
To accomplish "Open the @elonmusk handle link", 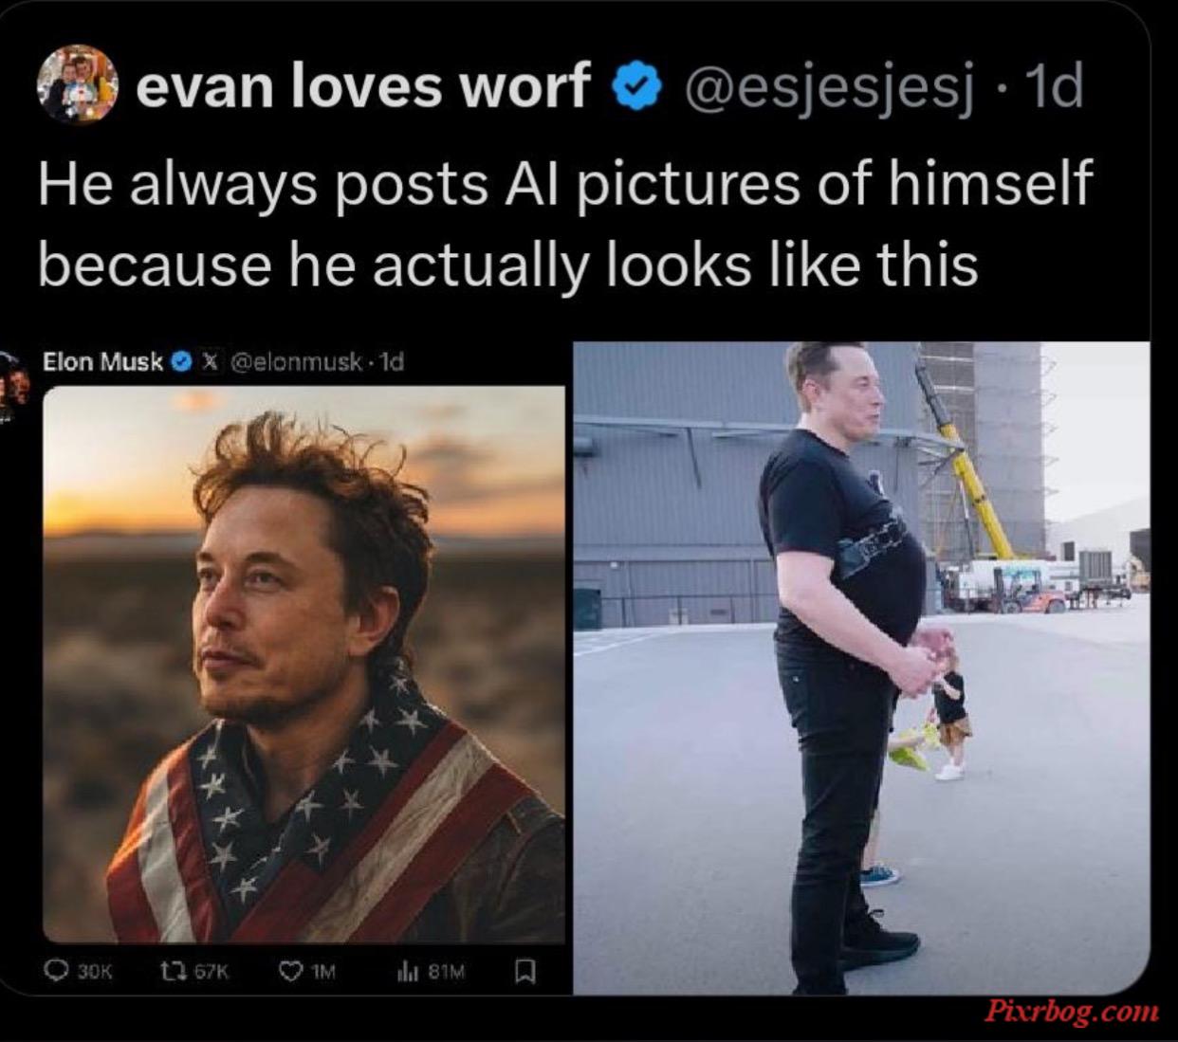I will coord(297,361).
